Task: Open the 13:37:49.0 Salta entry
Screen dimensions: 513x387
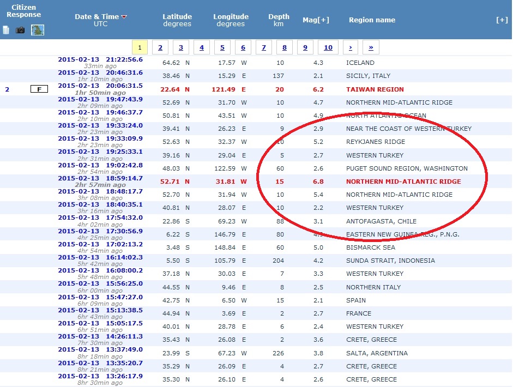Action: pyautogui.click(x=100, y=350)
